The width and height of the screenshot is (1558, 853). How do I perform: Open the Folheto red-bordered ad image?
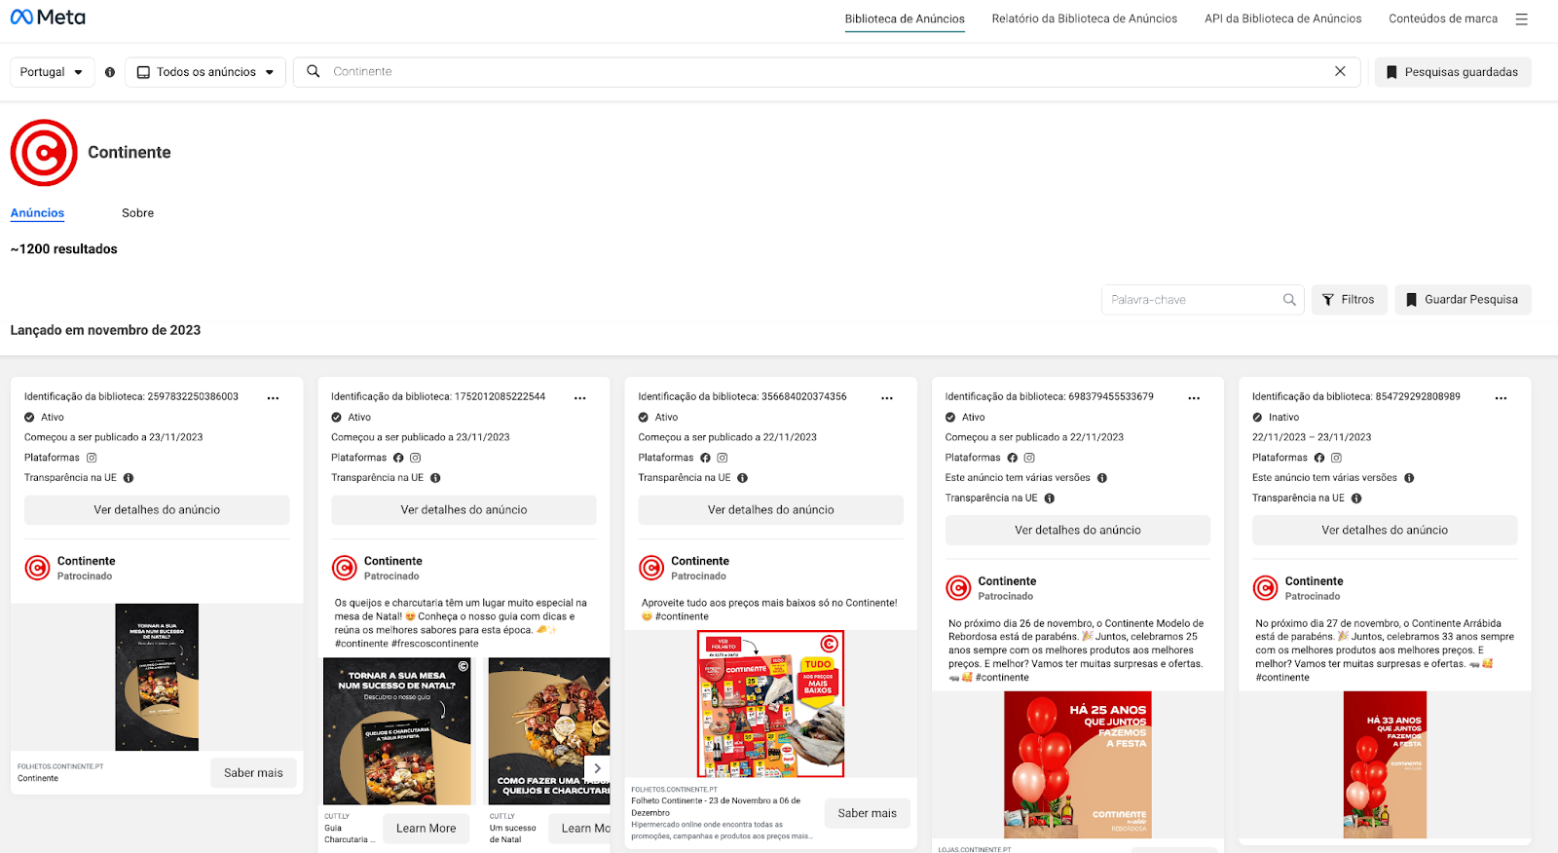pyautogui.click(x=770, y=704)
